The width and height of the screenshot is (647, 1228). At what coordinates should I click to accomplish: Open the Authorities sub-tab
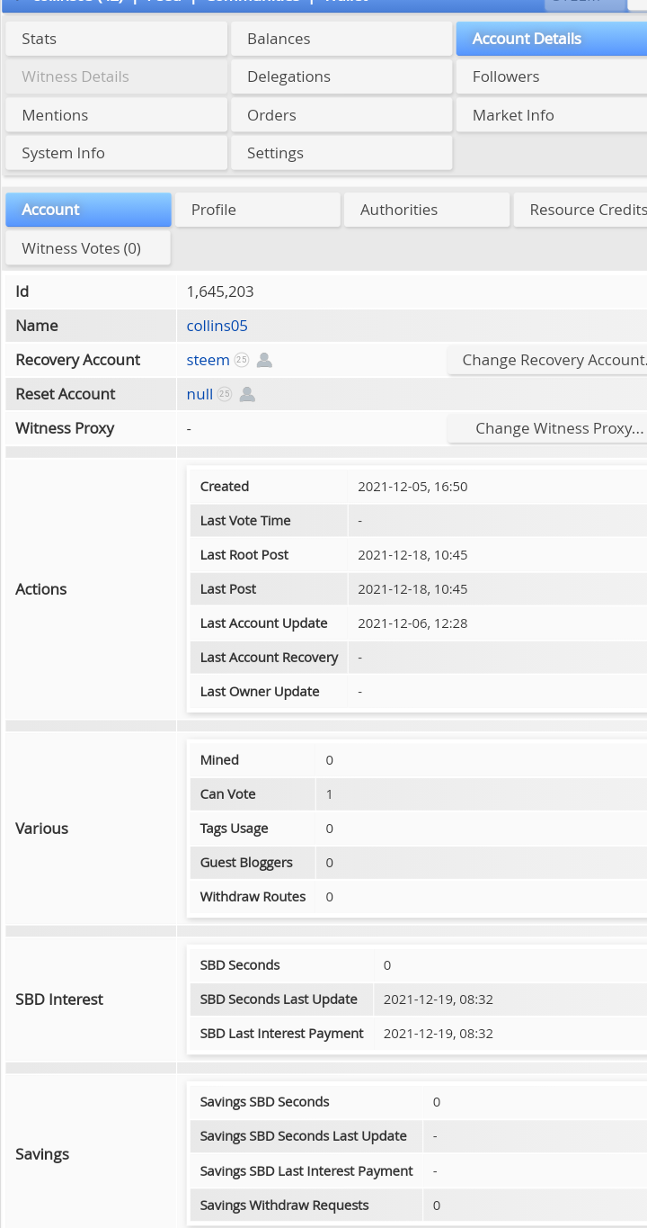[x=427, y=210]
